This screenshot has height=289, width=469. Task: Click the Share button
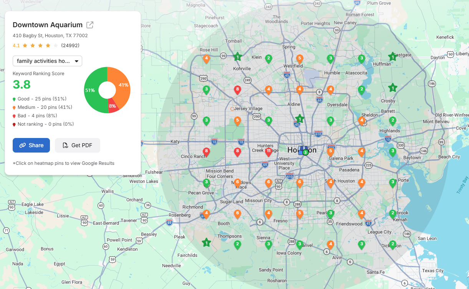point(31,145)
